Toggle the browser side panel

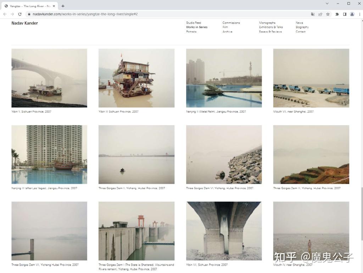(x=345, y=14)
